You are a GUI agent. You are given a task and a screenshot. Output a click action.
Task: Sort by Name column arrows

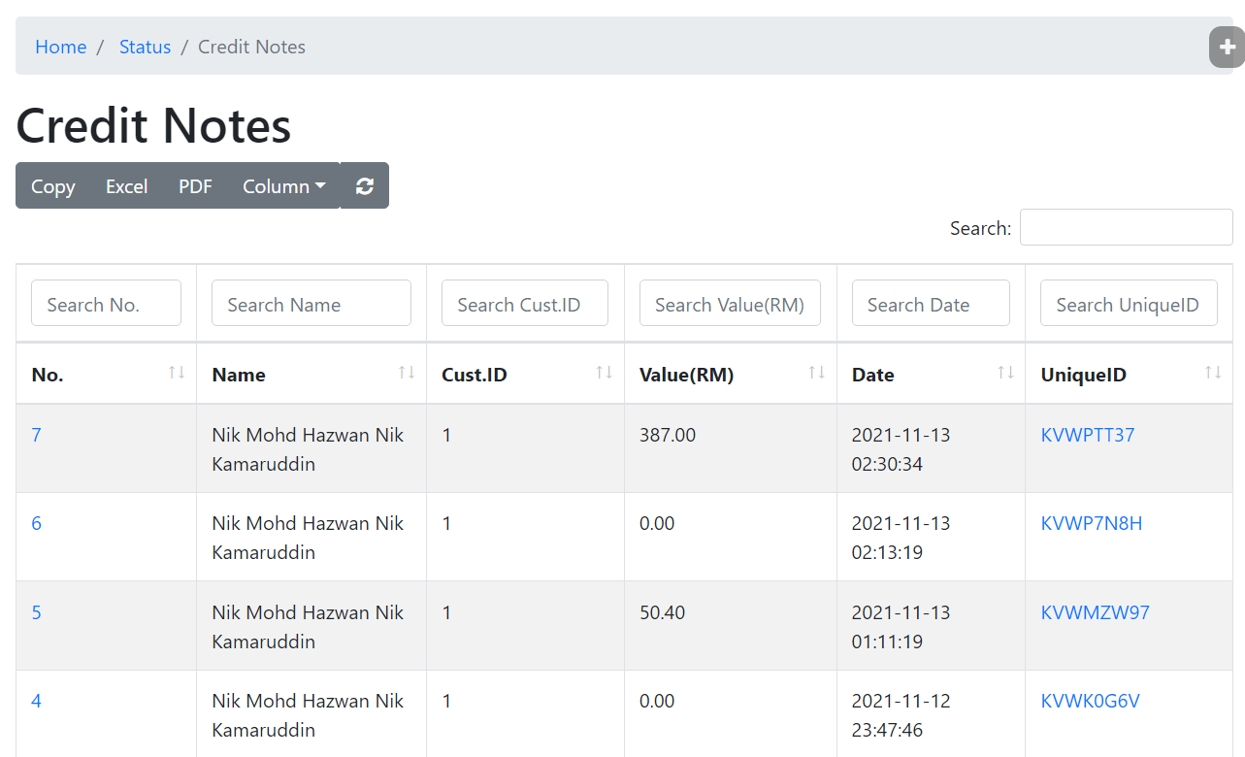pyautogui.click(x=407, y=373)
